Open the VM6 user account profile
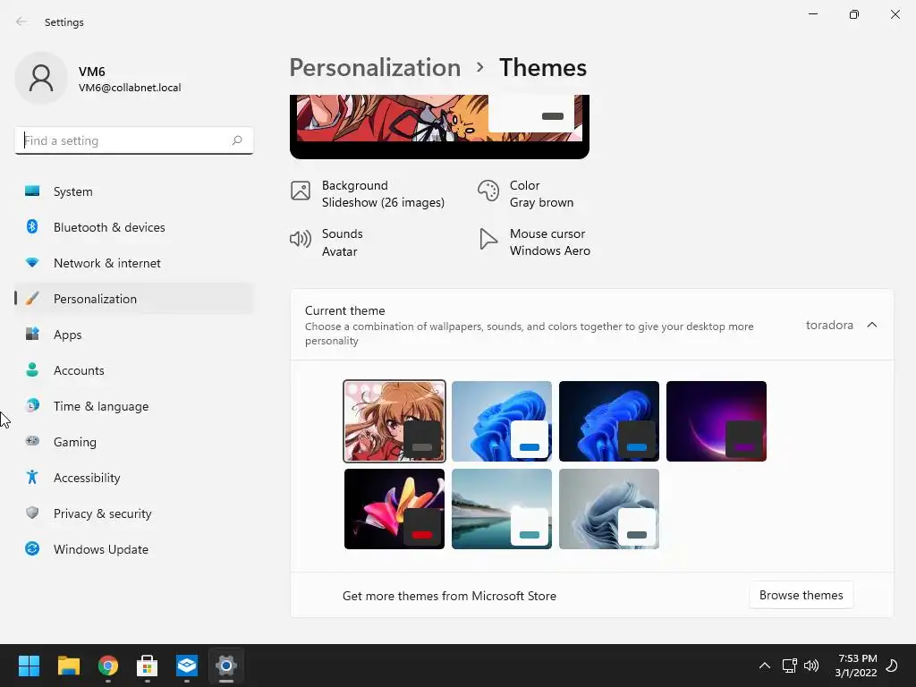 point(98,79)
